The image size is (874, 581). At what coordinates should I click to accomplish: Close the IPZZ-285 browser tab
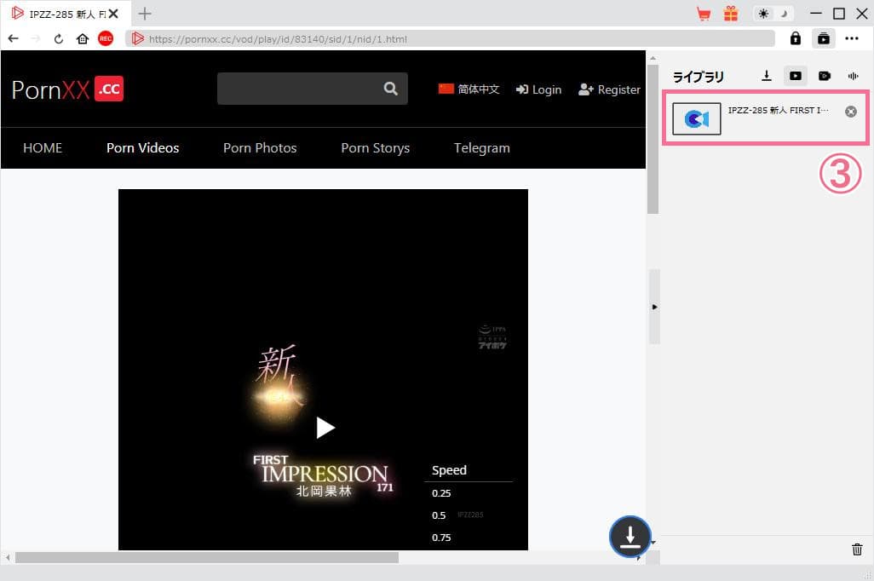[113, 14]
